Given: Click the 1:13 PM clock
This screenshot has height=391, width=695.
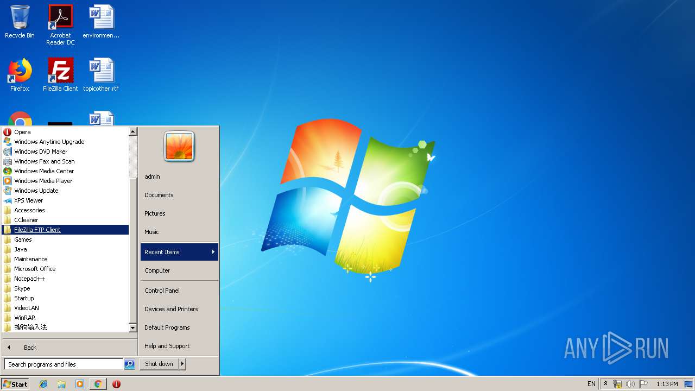Looking at the screenshot, I should [x=667, y=384].
